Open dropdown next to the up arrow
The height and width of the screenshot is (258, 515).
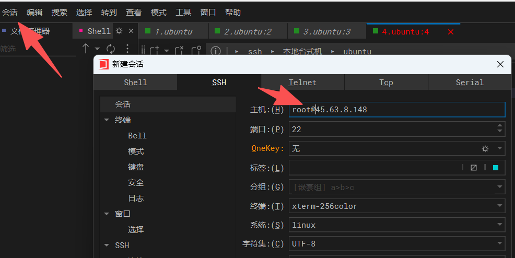point(97,49)
